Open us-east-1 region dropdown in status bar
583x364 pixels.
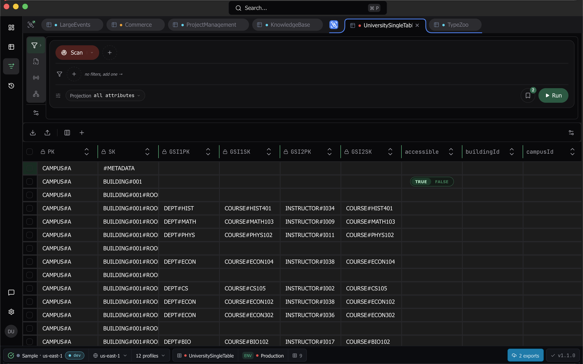click(x=110, y=356)
